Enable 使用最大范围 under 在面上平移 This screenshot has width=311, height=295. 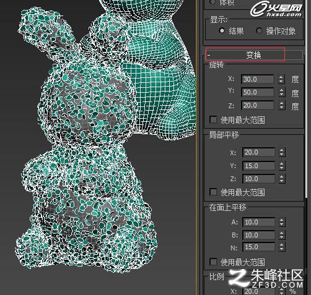213,262
